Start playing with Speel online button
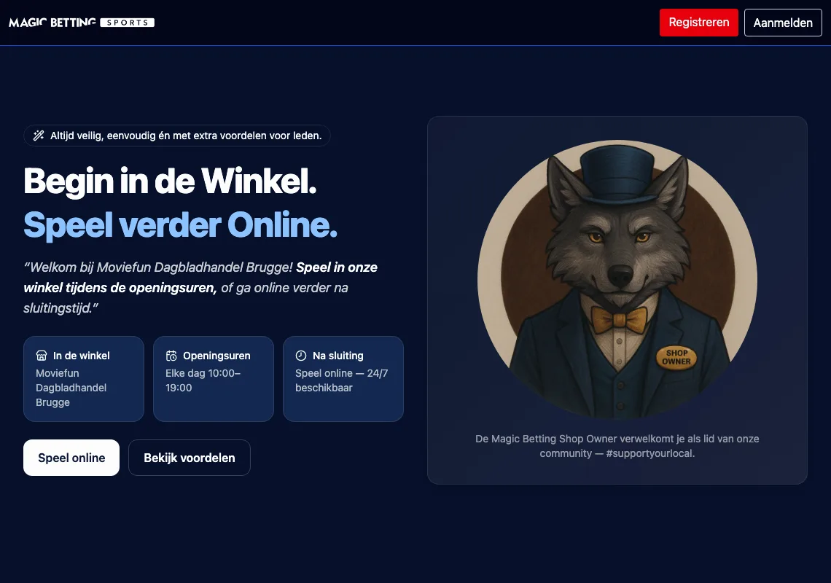831x583 pixels. coord(71,458)
